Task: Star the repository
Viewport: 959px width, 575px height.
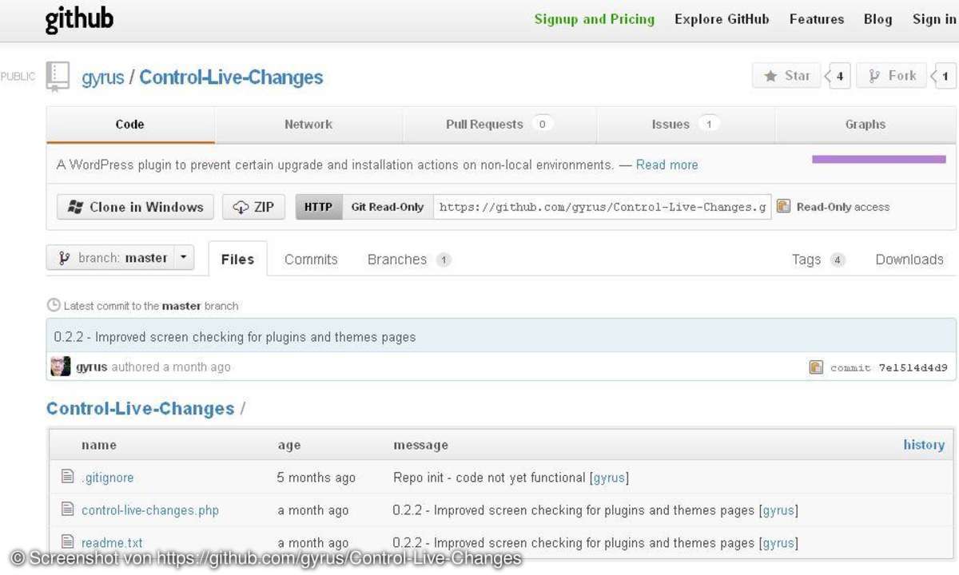Action: point(786,76)
